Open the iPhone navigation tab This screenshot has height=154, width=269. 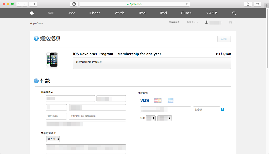coord(95,13)
